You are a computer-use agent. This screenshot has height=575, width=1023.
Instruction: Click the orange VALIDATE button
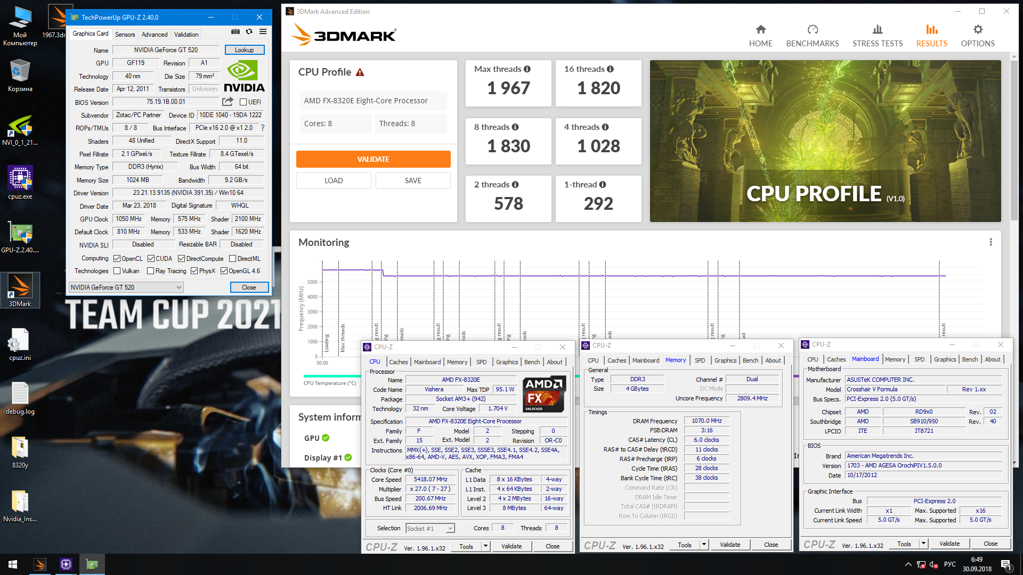point(373,159)
